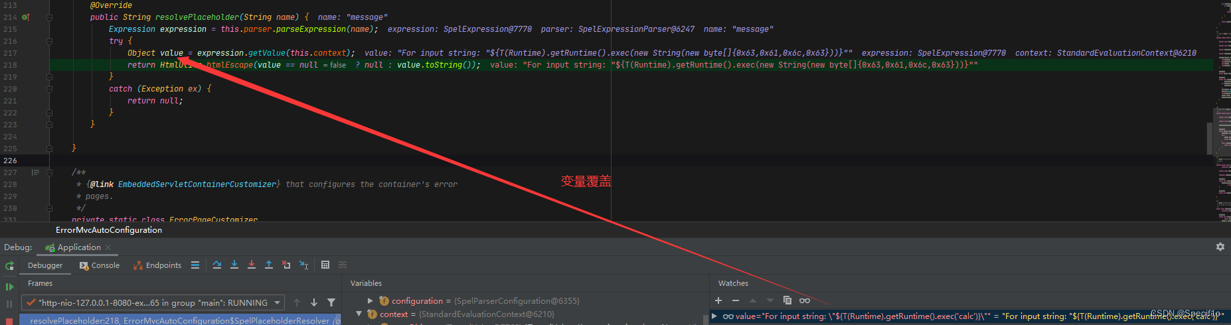
Task: Collapse catch block fold on line 220
Action: (50, 89)
